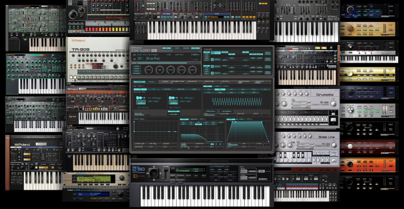This screenshot has width=404, height=209.
Task: Click the RELEASE macro knob in ZENOLOGY
Action: pyautogui.click(x=181, y=70)
